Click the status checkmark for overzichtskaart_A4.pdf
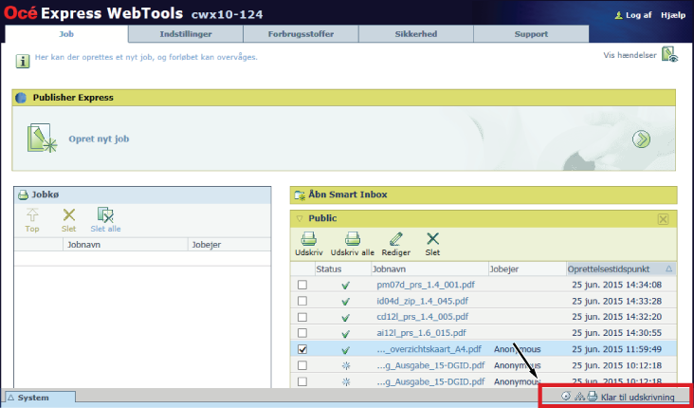Viewport: 694px width, 408px height. (346, 350)
